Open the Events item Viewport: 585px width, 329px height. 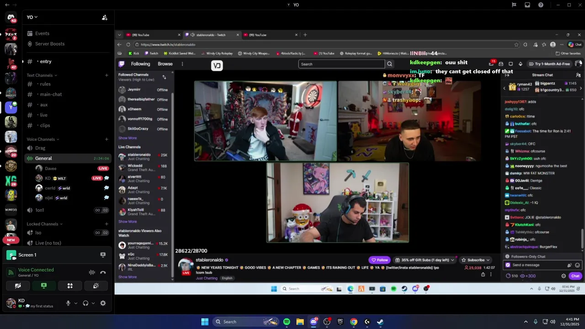pos(68,33)
